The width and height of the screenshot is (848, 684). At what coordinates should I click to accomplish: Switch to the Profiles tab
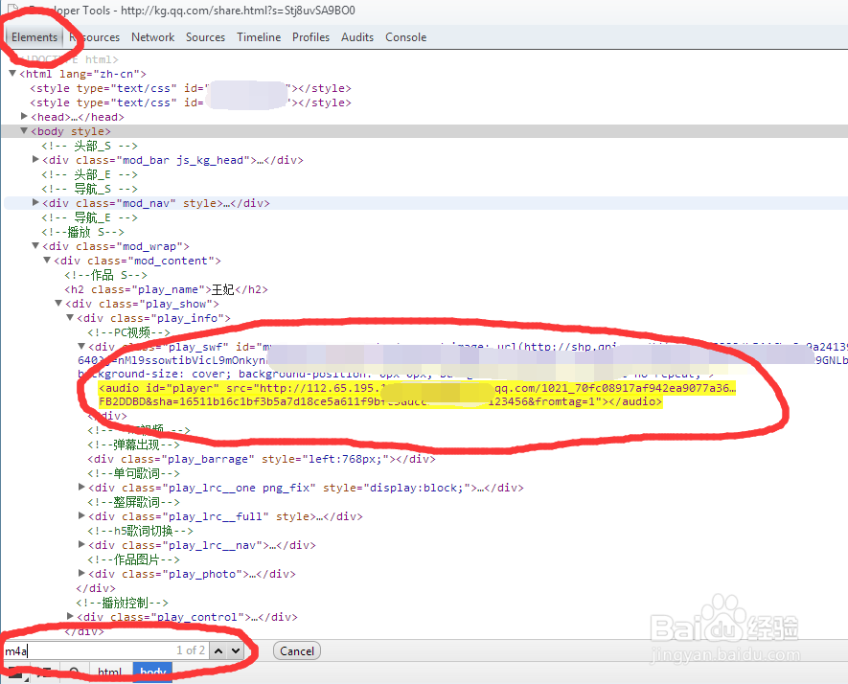310,37
